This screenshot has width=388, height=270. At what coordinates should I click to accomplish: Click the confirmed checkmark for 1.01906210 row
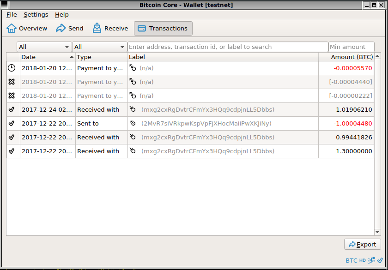click(12, 109)
